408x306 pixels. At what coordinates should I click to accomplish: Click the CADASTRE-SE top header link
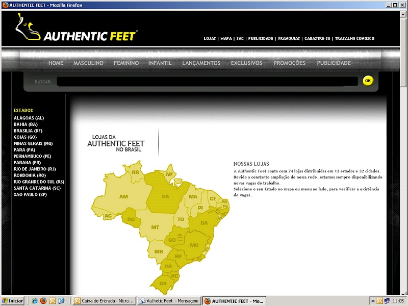tap(317, 39)
